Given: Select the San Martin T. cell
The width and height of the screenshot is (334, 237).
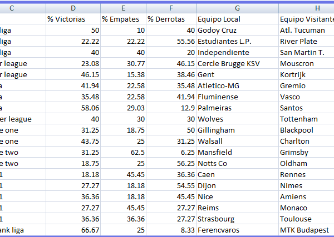Looking at the screenshot, I should [x=306, y=53].
